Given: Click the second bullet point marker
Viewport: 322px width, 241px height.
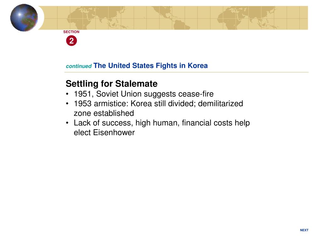Looking at the screenshot, I should (67, 104).
